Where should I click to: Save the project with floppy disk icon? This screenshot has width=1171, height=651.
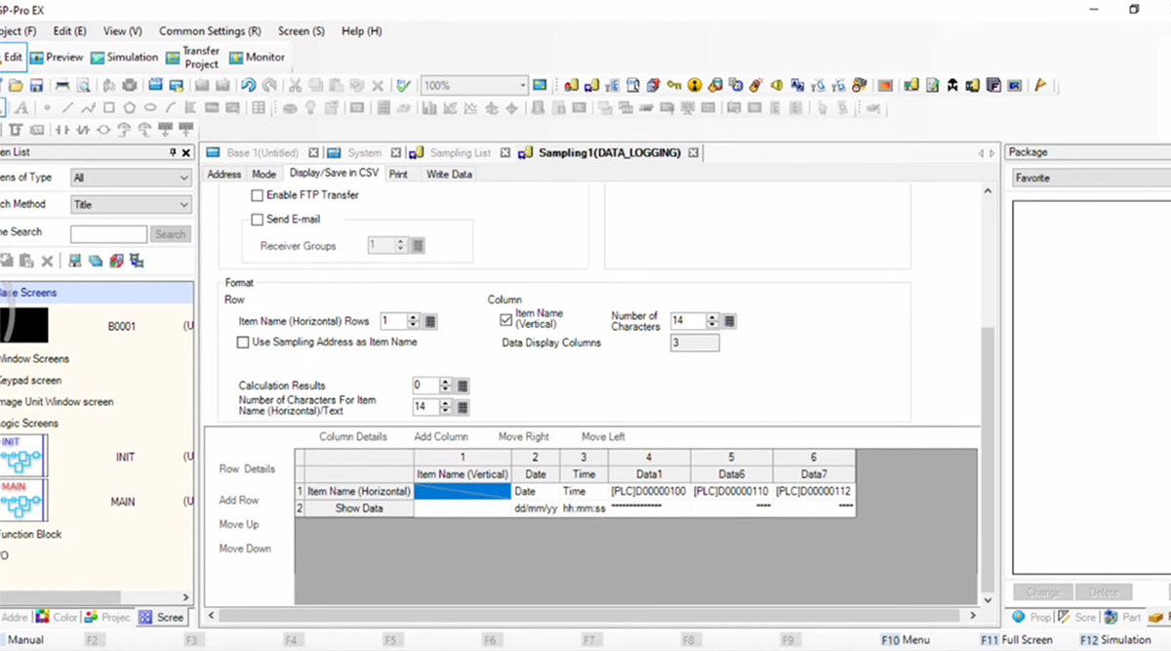point(36,86)
